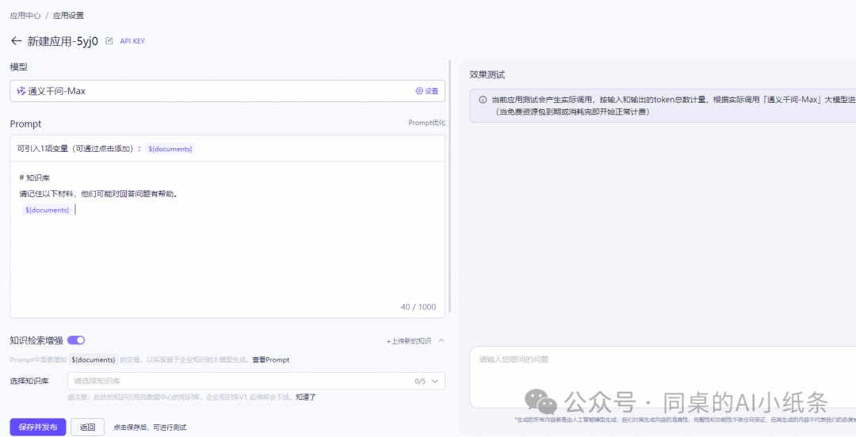Go back using the left arrow icon
The height and width of the screenshot is (437, 856).
pos(16,41)
